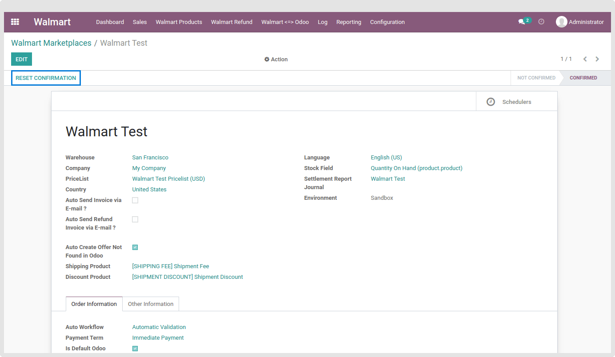The width and height of the screenshot is (615, 357).
Task: Click the EDIT button
Action: (21, 59)
